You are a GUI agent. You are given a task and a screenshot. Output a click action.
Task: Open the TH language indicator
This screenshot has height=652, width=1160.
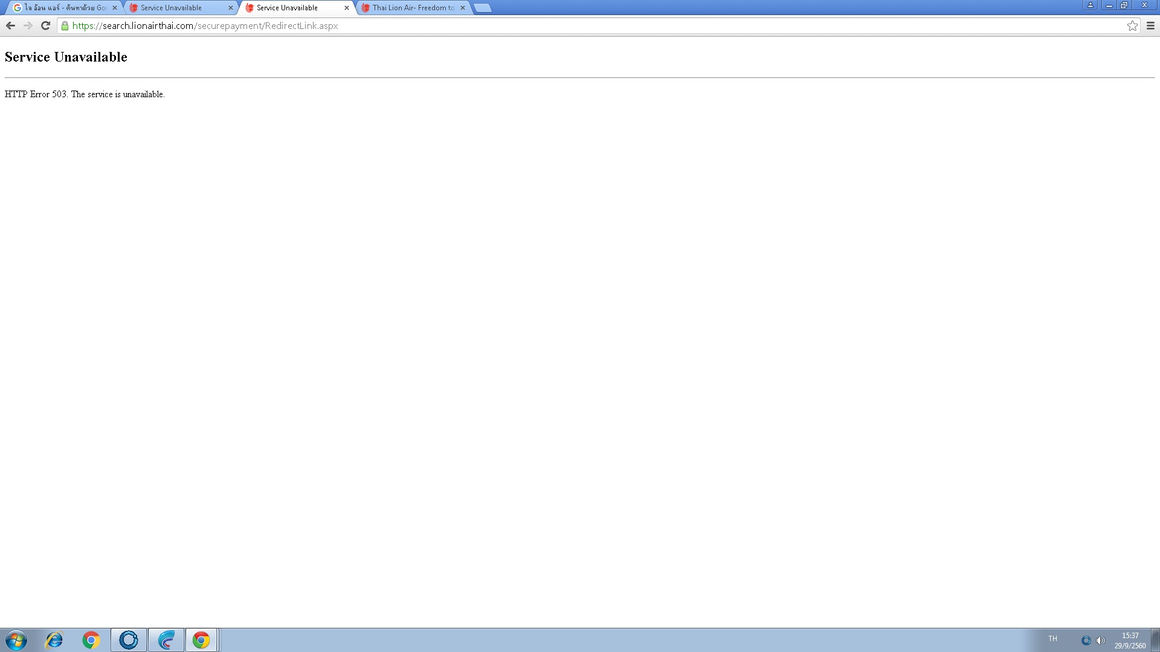pyautogui.click(x=1053, y=639)
